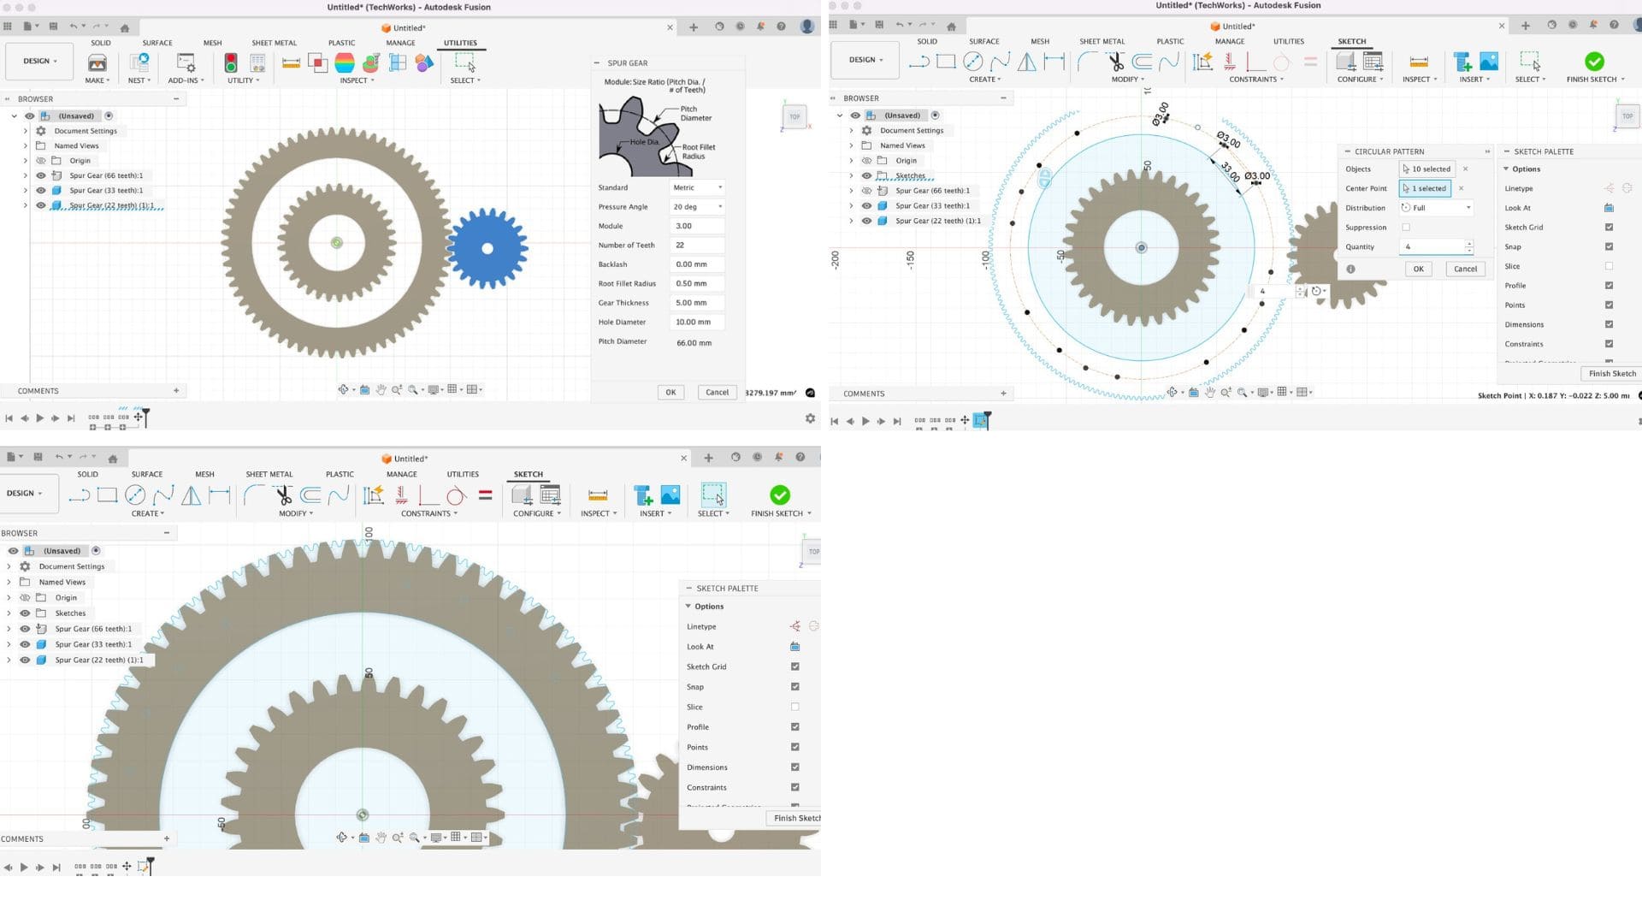Click the Module field showing 3.00
Screen dimensions: 1642x924
[x=697, y=226]
